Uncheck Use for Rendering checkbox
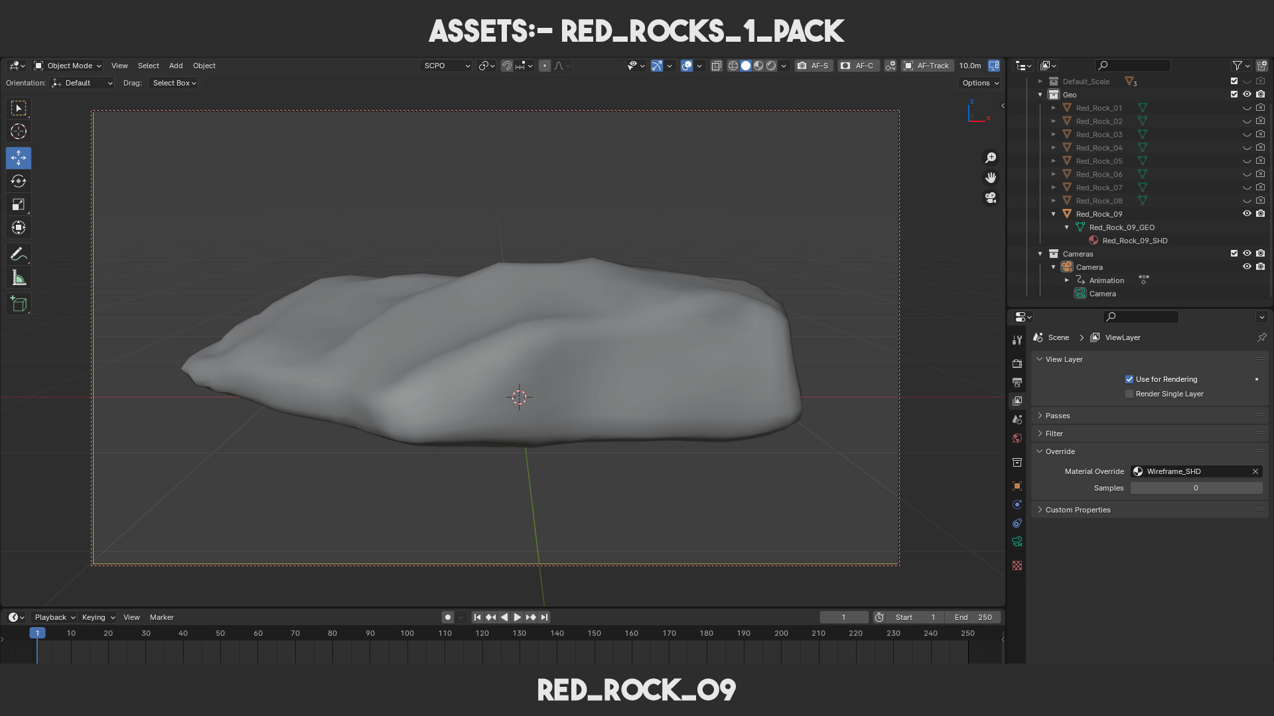This screenshot has height=716, width=1274. point(1129,379)
